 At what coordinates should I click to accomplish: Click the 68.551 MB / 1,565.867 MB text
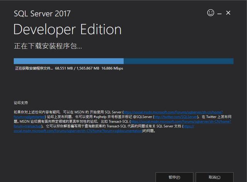coord(77,68)
